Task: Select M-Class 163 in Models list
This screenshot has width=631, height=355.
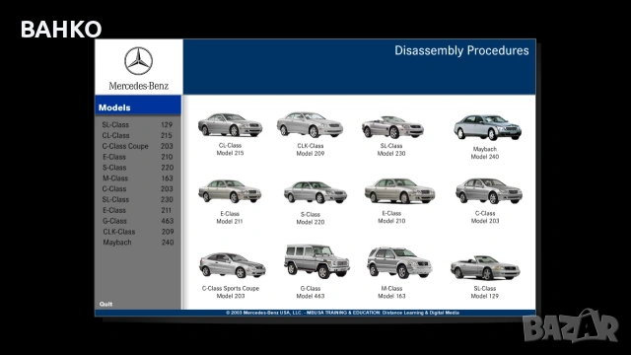Action: [137, 178]
